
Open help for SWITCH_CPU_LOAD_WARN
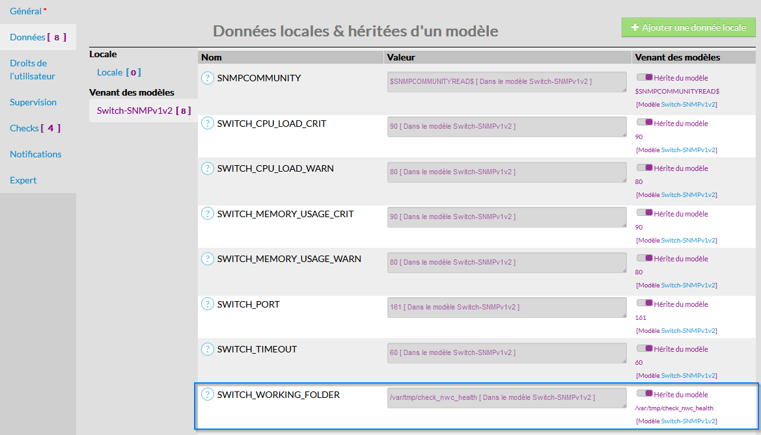[x=208, y=168]
